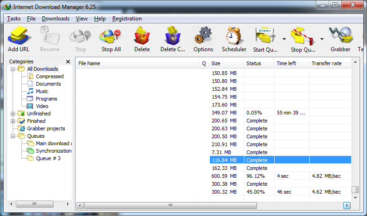Sort by the Transfer rate column header
The height and width of the screenshot is (216, 367).
click(x=330, y=63)
